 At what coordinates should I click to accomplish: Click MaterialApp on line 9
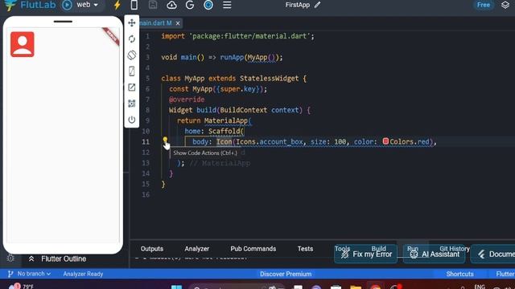pyautogui.click(x=225, y=120)
